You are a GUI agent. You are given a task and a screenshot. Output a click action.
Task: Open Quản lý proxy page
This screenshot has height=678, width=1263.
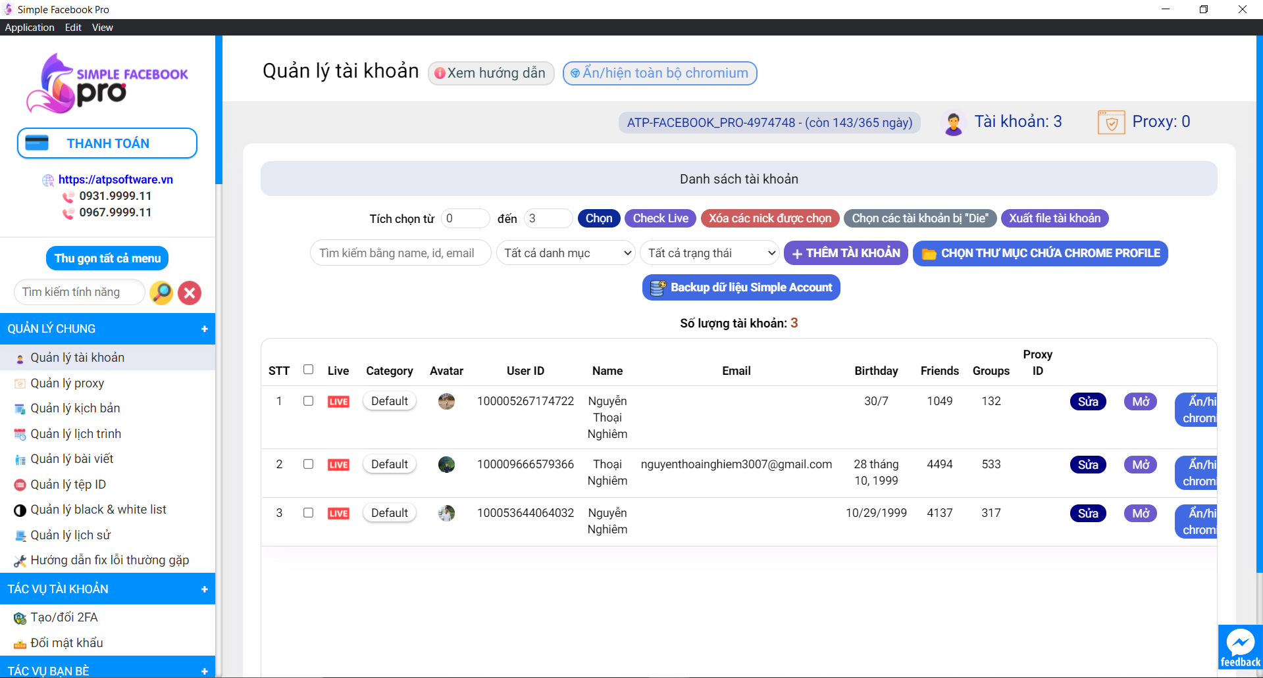tap(107, 383)
